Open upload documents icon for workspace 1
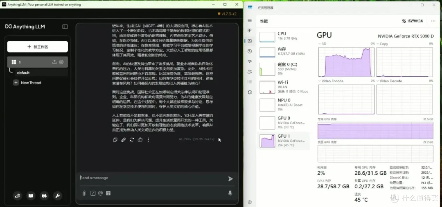This screenshot has height=207, width=442. pyautogui.click(x=54, y=62)
